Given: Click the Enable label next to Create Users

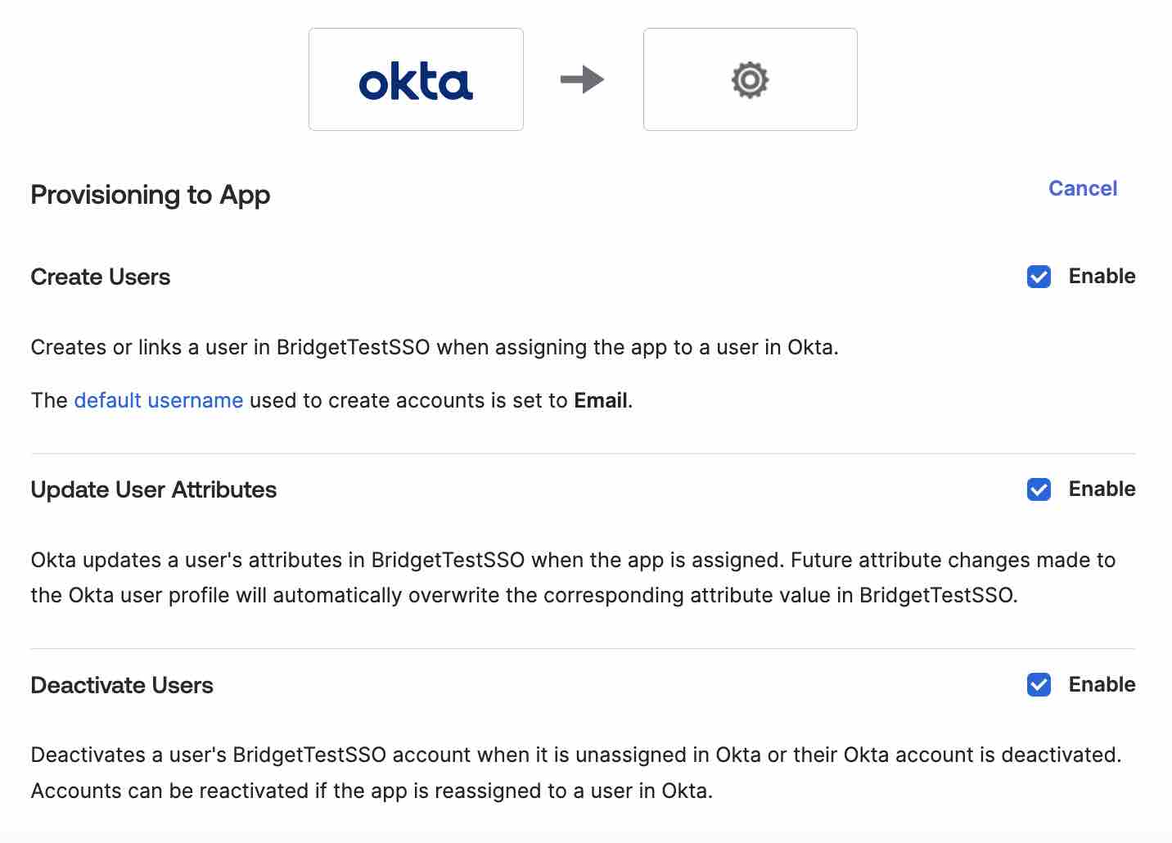Looking at the screenshot, I should [1102, 277].
